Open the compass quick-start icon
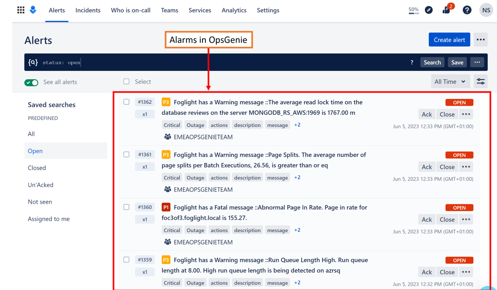The width and height of the screenshot is (497, 290). pyautogui.click(x=428, y=10)
